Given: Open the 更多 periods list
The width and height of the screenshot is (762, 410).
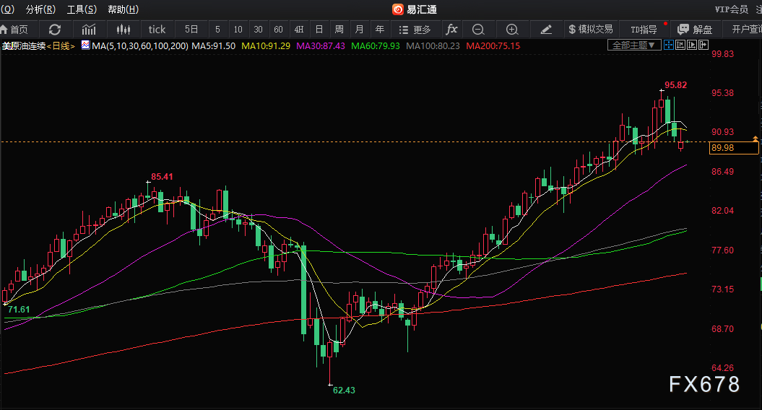Looking at the screenshot, I should pos(415,30).
